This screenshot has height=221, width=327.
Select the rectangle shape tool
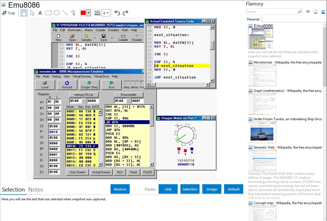(48, 13)
